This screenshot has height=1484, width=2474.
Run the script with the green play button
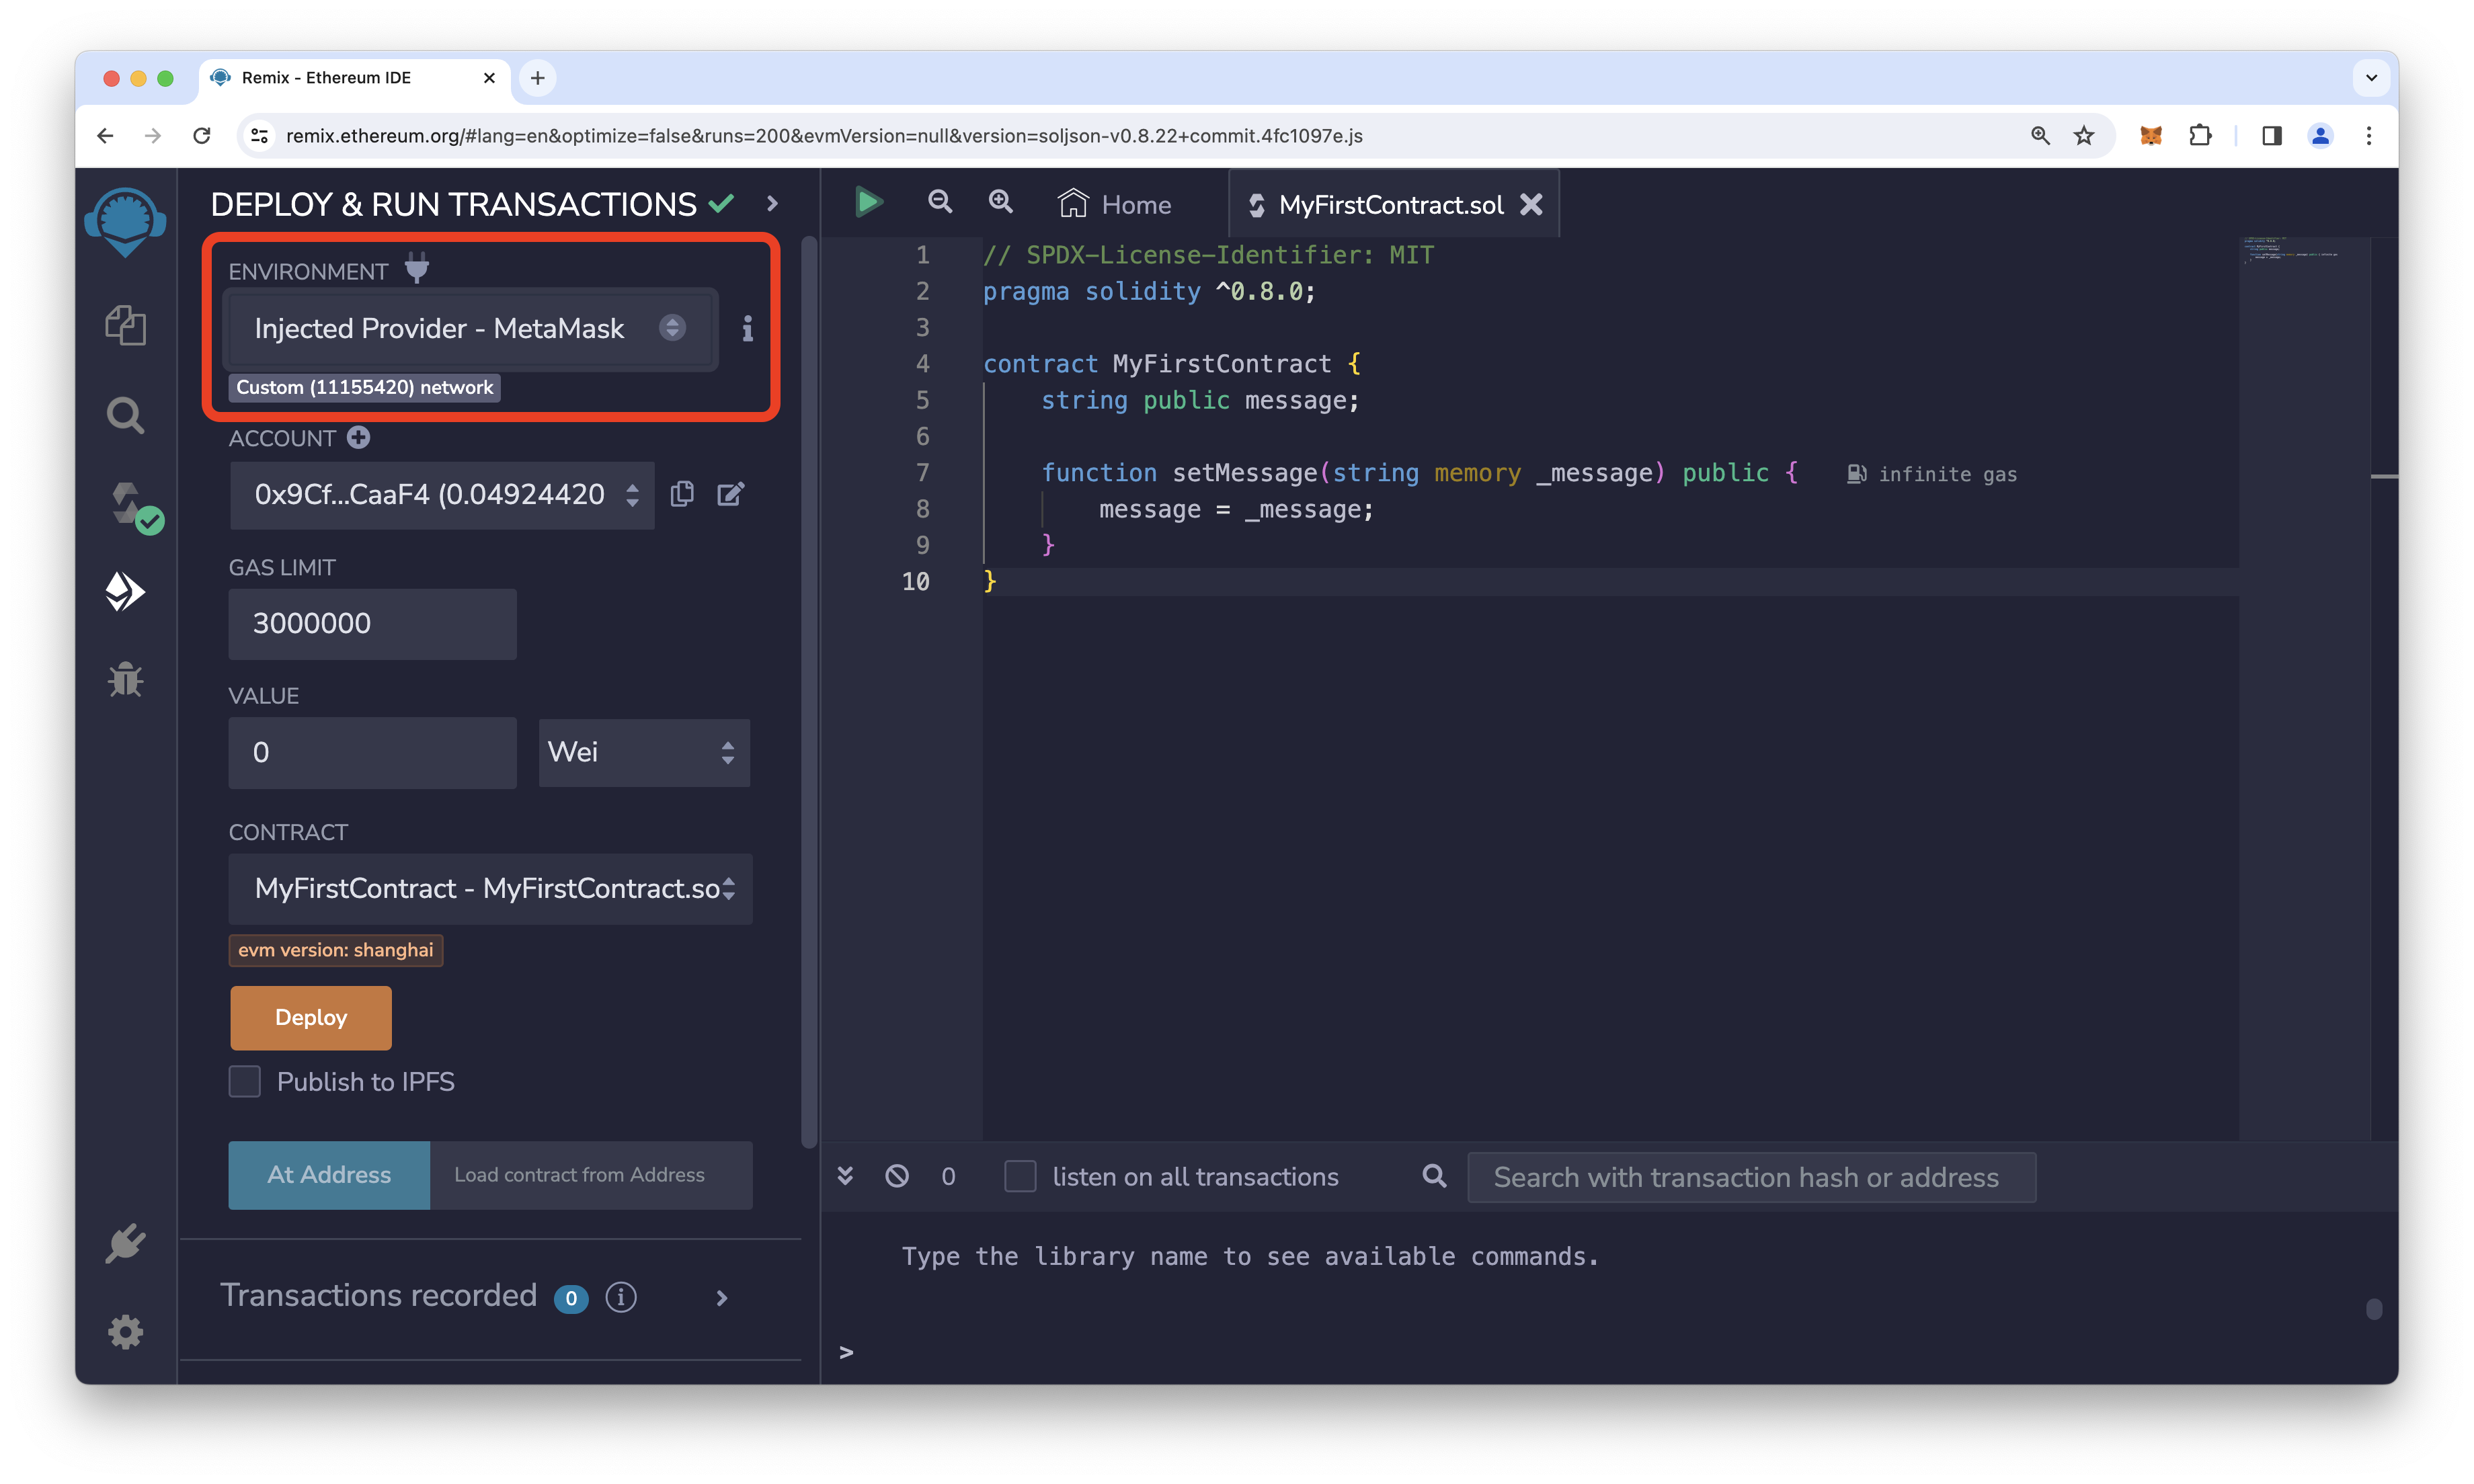point(868,202)
